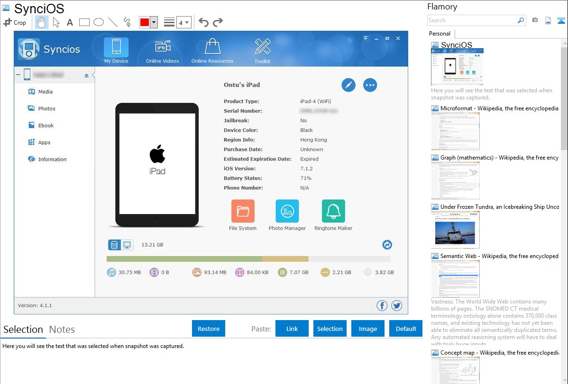Open the color picker dropdown arrow
Viewport: 568px width, 384px height.
pyautogui.click(x=154, y=22)
